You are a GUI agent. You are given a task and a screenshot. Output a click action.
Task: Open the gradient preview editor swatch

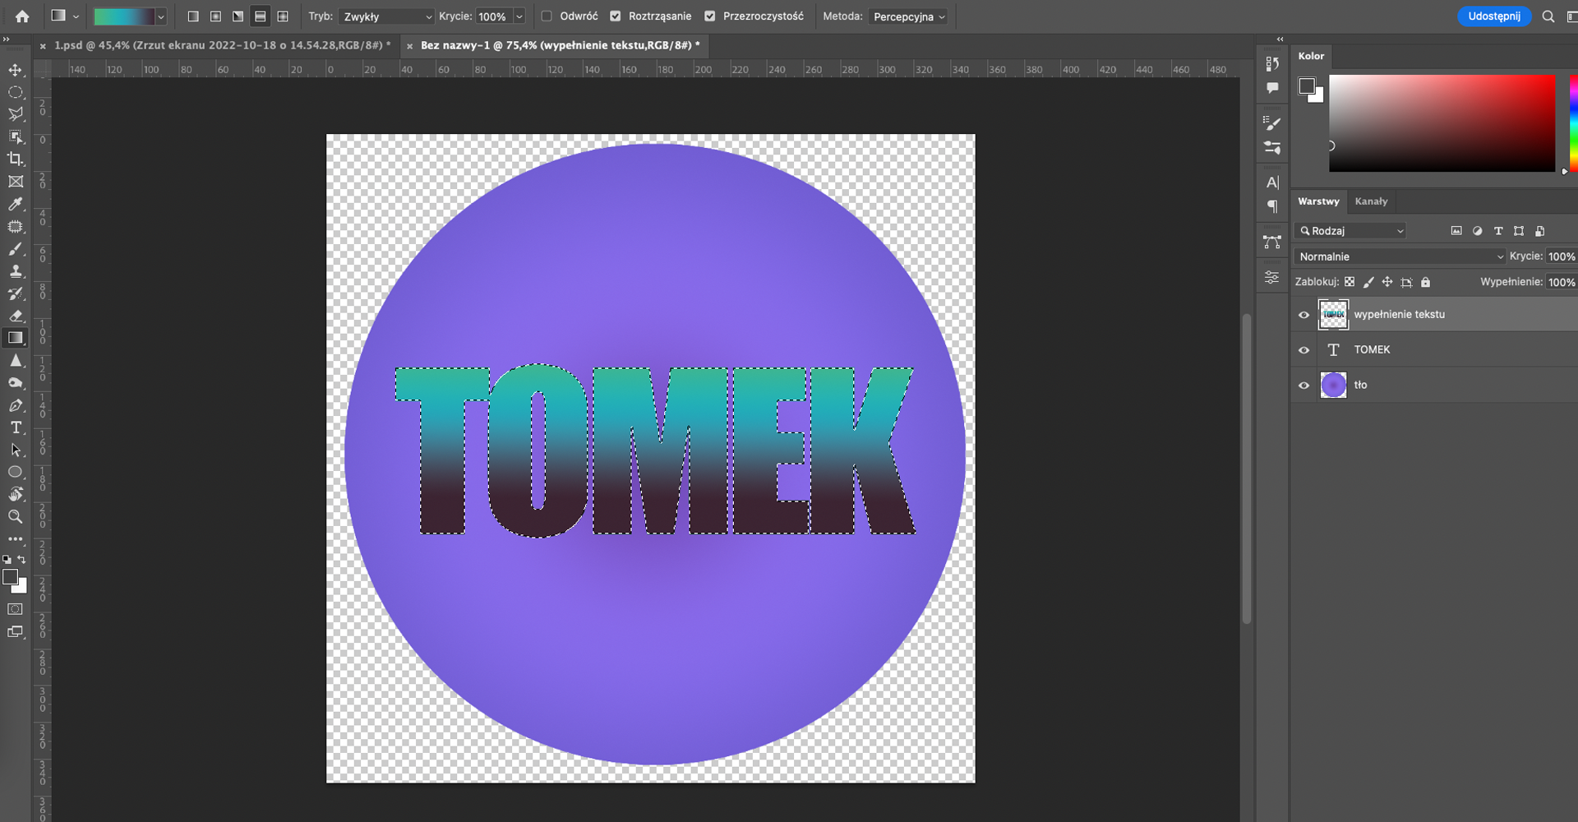tap(124, 16)
